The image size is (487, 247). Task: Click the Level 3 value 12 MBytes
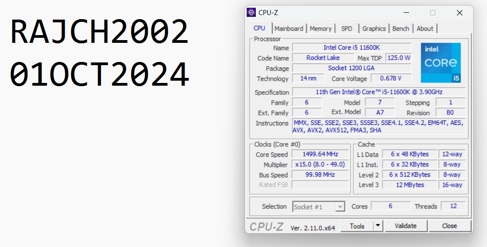409,185
